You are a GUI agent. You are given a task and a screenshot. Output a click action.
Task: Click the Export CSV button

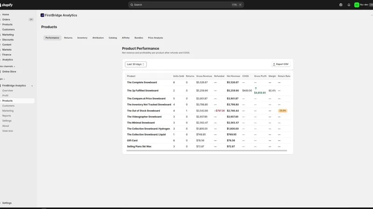(x=281, y=64)
